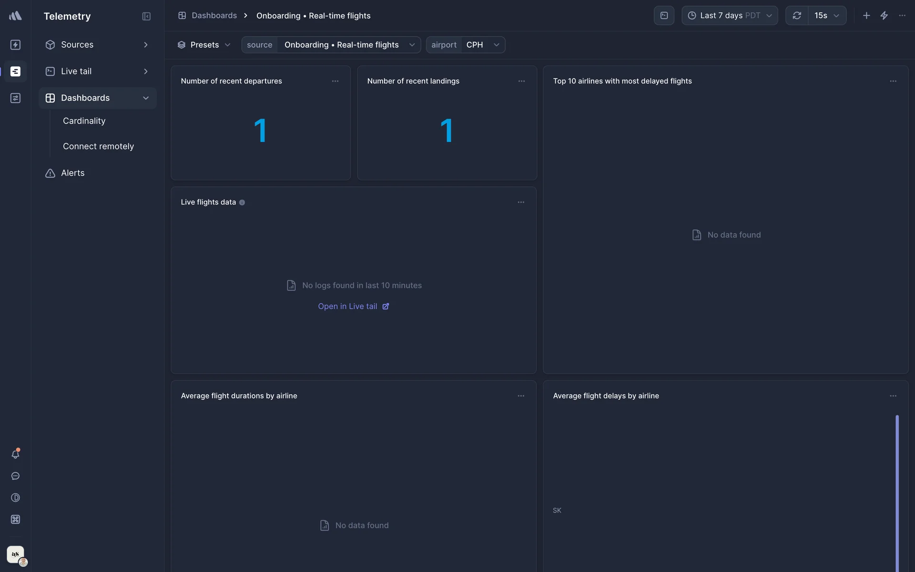Viewport: 915px width, 572px height.
Task: Click the lightning bolt icon in header
Action: [884, 16]
